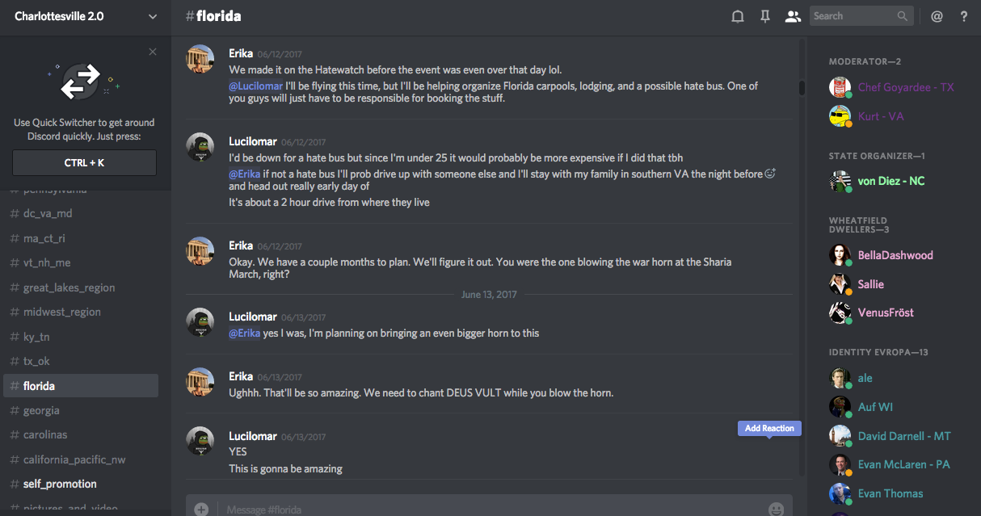Open the notification bell settings
The image size is (981, 516).
pyautogui.click(x=737, y=16)
